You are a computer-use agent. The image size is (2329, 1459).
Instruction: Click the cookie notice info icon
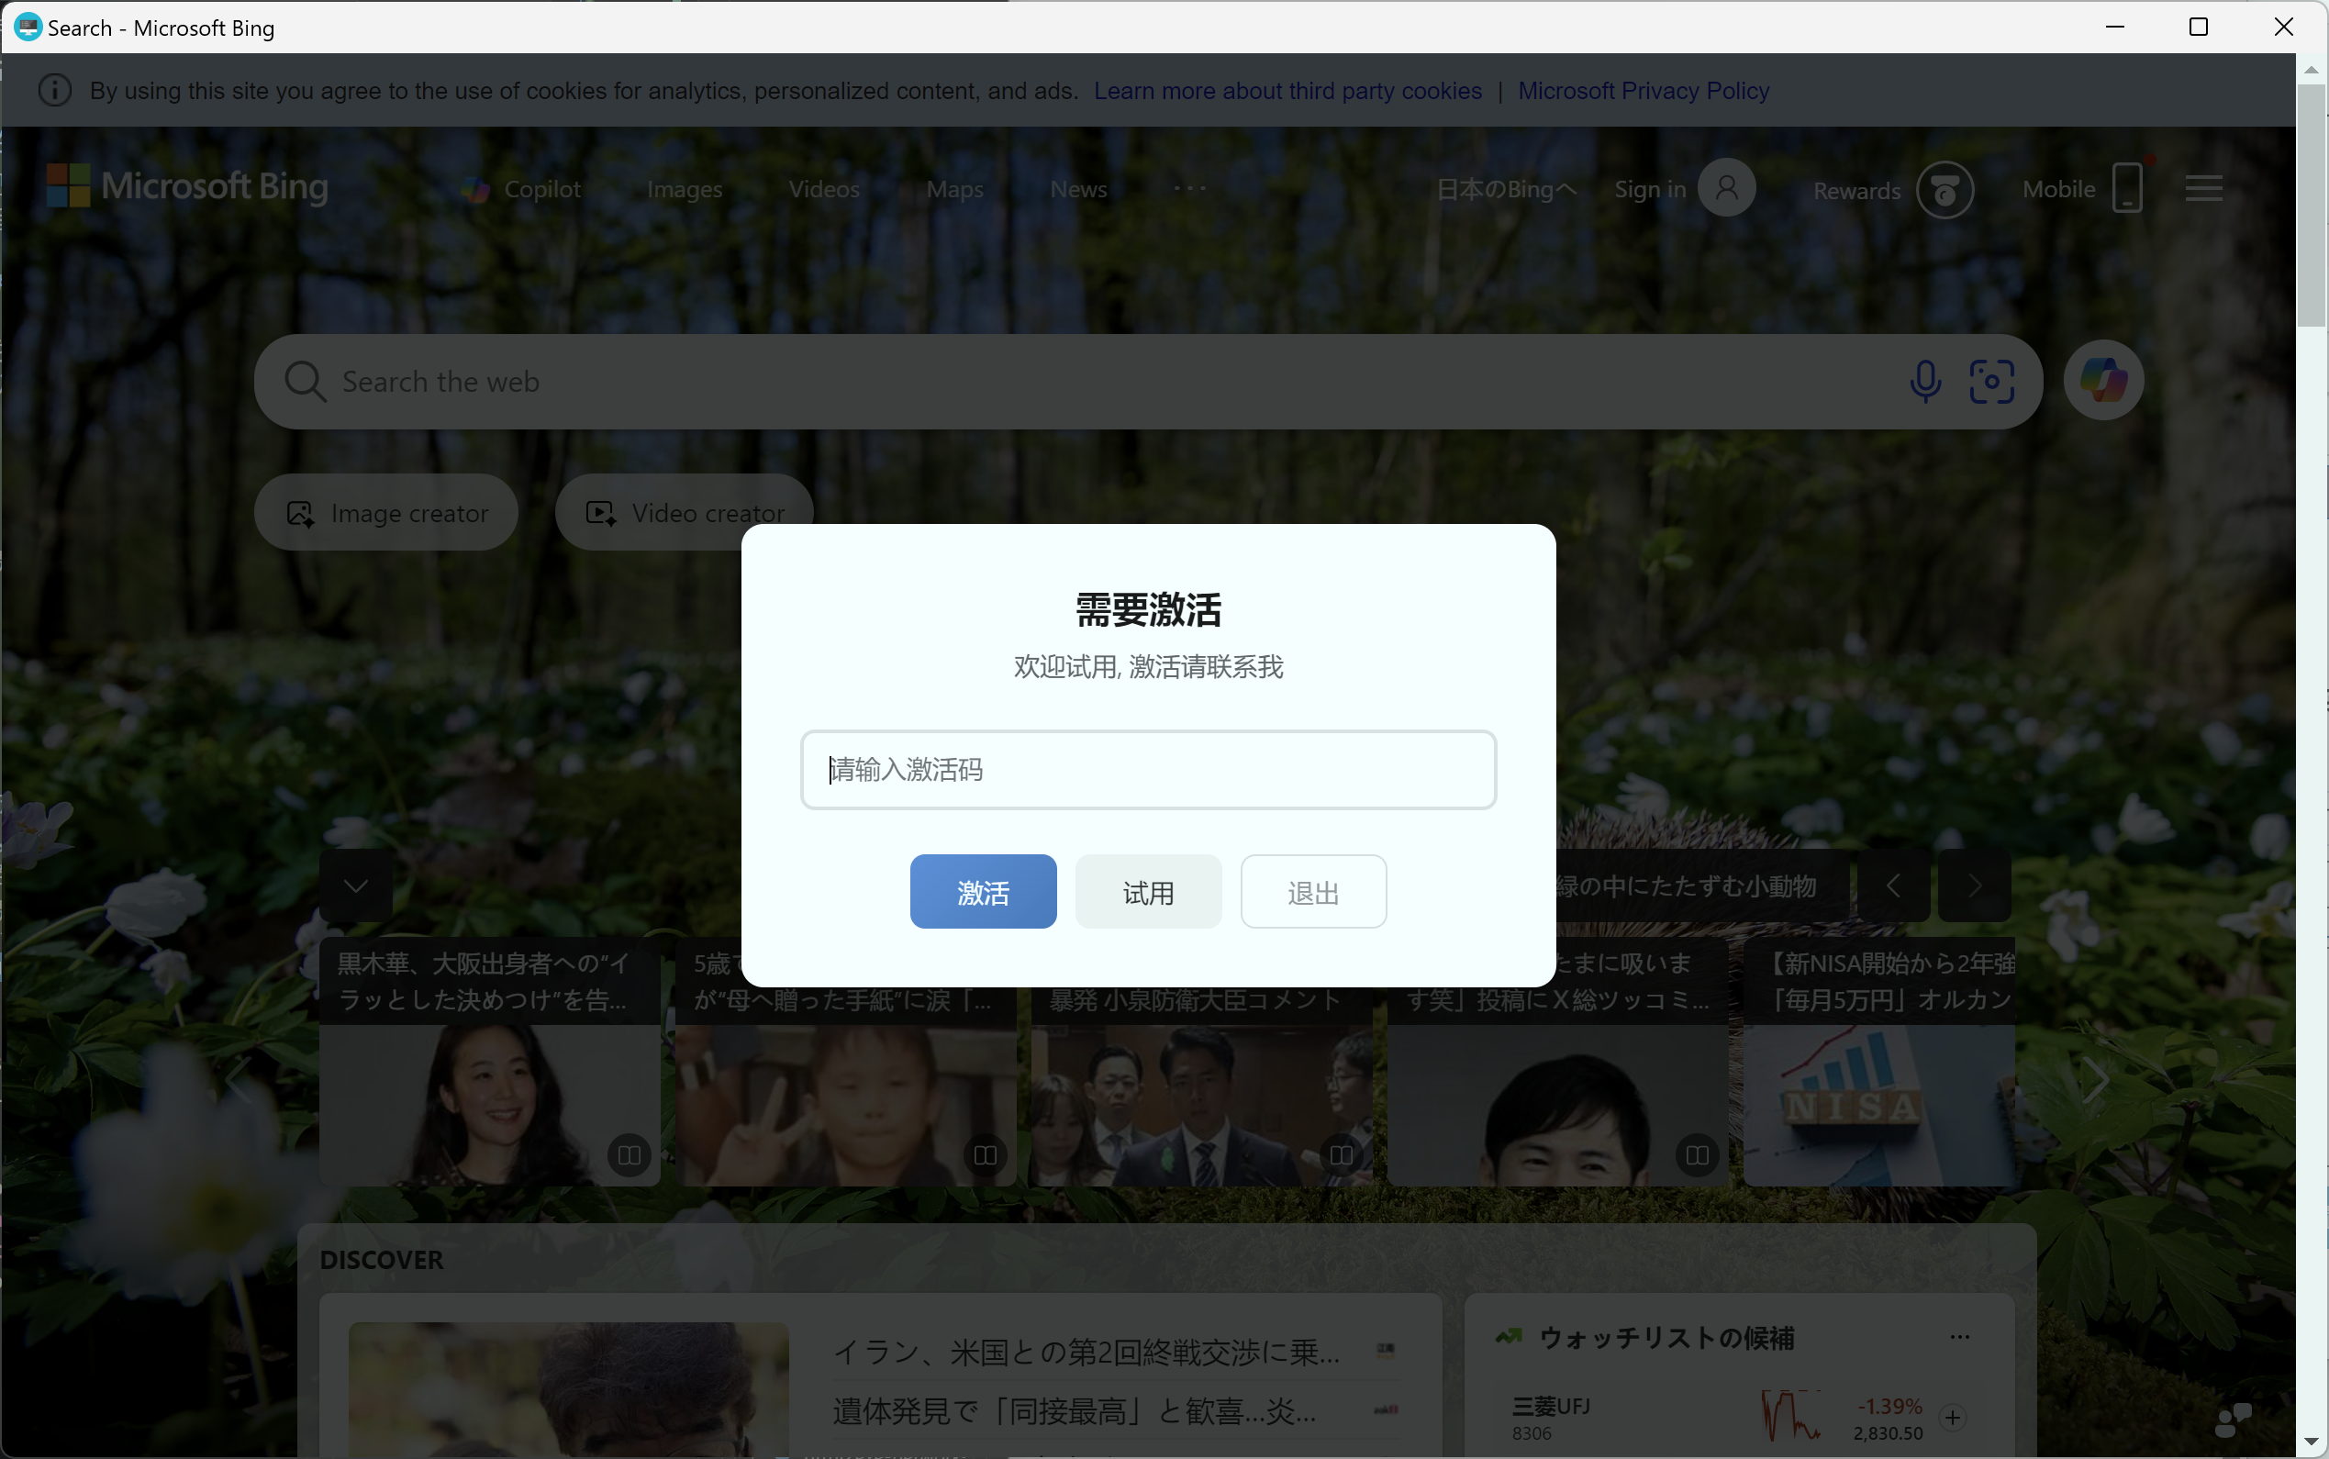[x=54, y=89]
